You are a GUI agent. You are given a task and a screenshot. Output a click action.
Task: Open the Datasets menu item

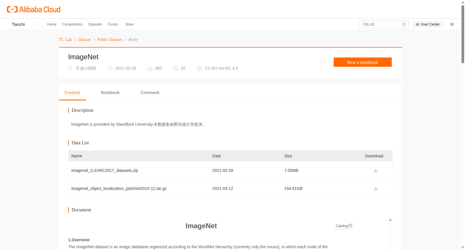pos(95,24)
